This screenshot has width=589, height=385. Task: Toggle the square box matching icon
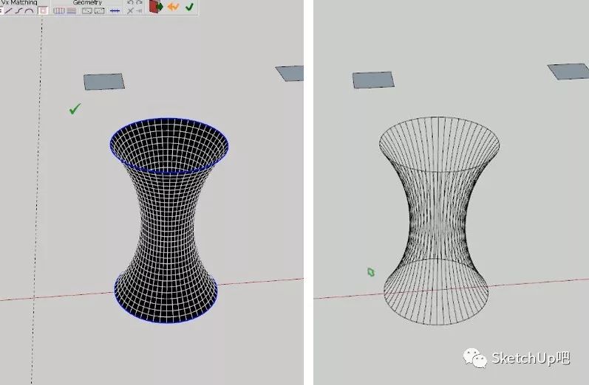coord(43,10)
